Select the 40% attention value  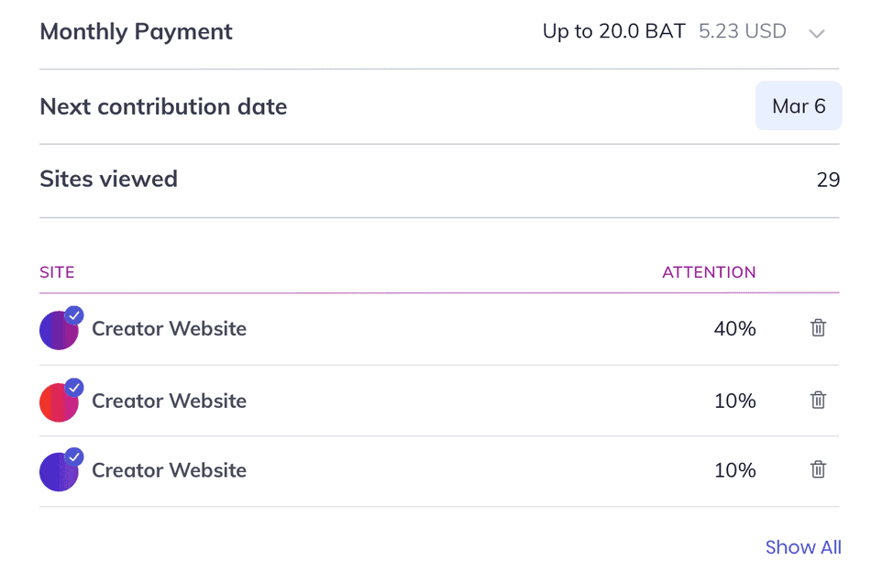point(734,328)
